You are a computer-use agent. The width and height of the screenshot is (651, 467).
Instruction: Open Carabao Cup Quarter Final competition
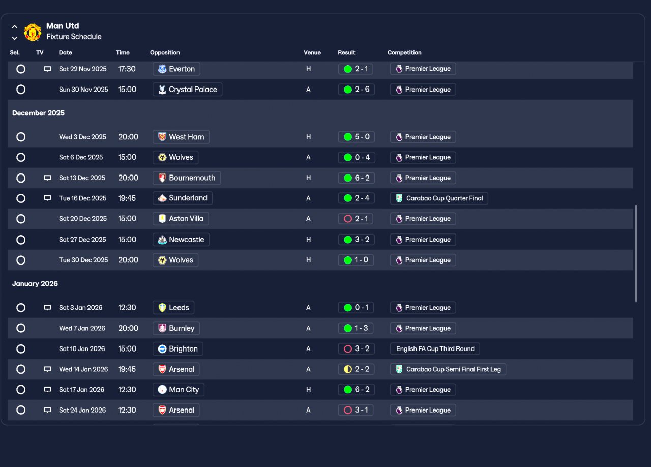click(439, 198)
